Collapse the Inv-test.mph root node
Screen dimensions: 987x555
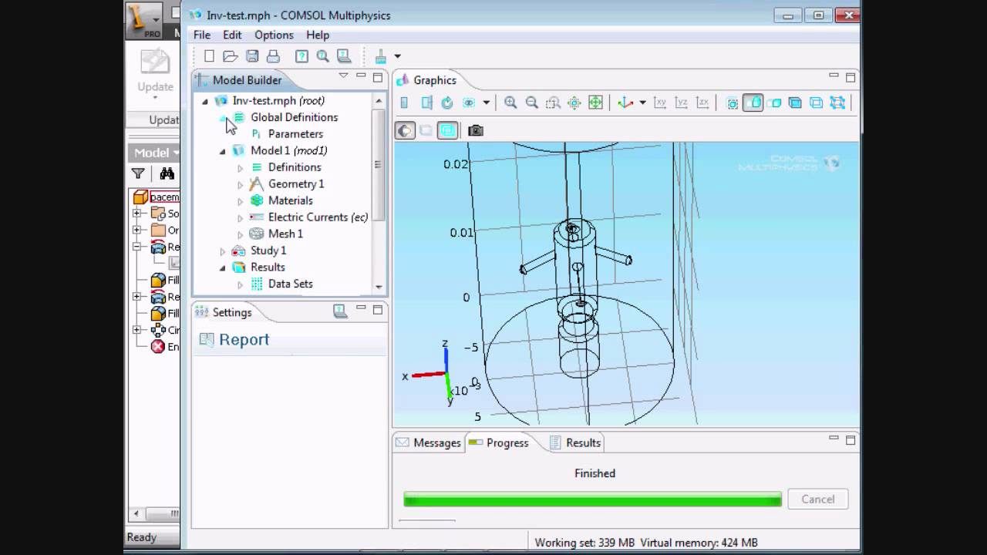point(205,101)
